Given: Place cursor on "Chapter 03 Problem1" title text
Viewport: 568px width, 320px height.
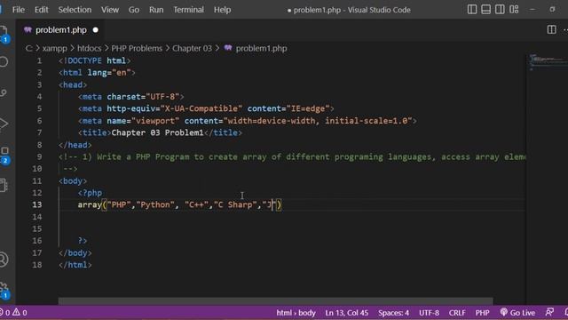Looking at the screenshot, I should click(157, 132).
